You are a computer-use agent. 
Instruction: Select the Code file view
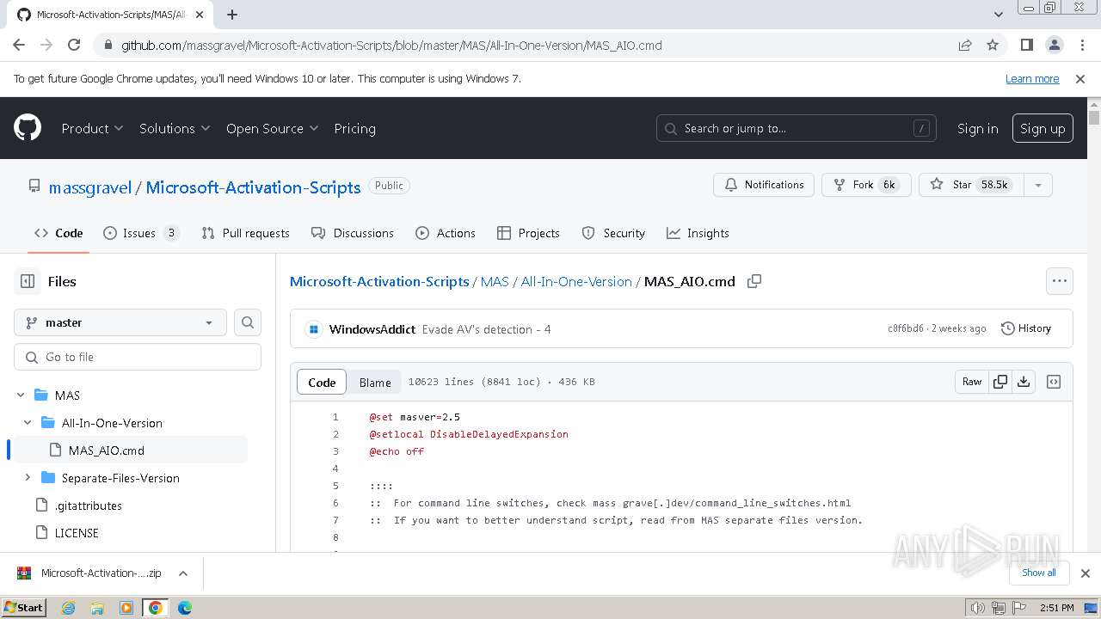[322, 383]
